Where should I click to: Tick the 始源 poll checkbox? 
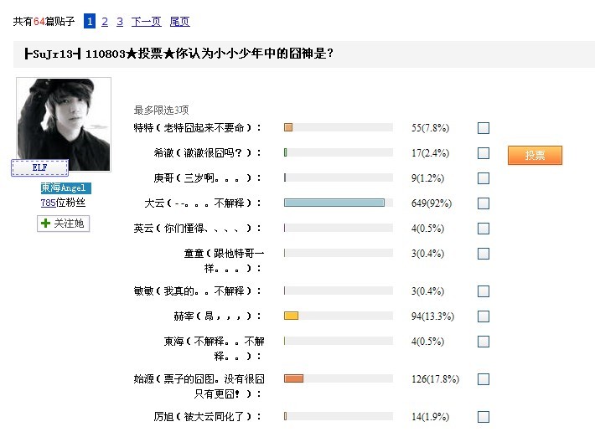[x=483, y=379]
